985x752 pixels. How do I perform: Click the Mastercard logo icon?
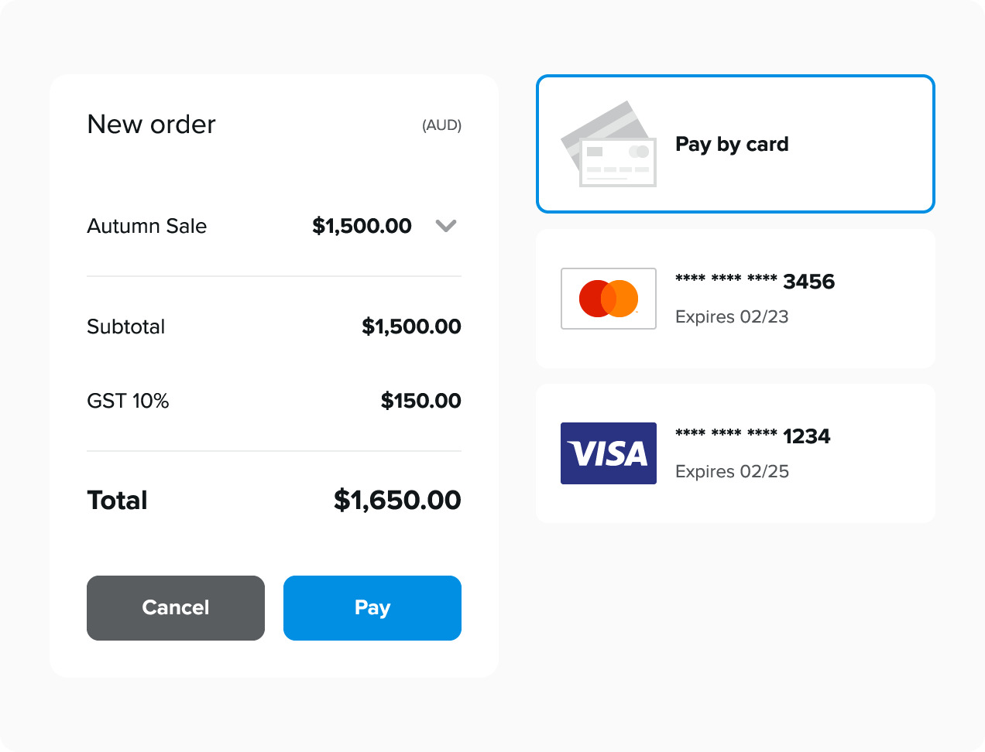pyautogui.click(x=609, y=299)
